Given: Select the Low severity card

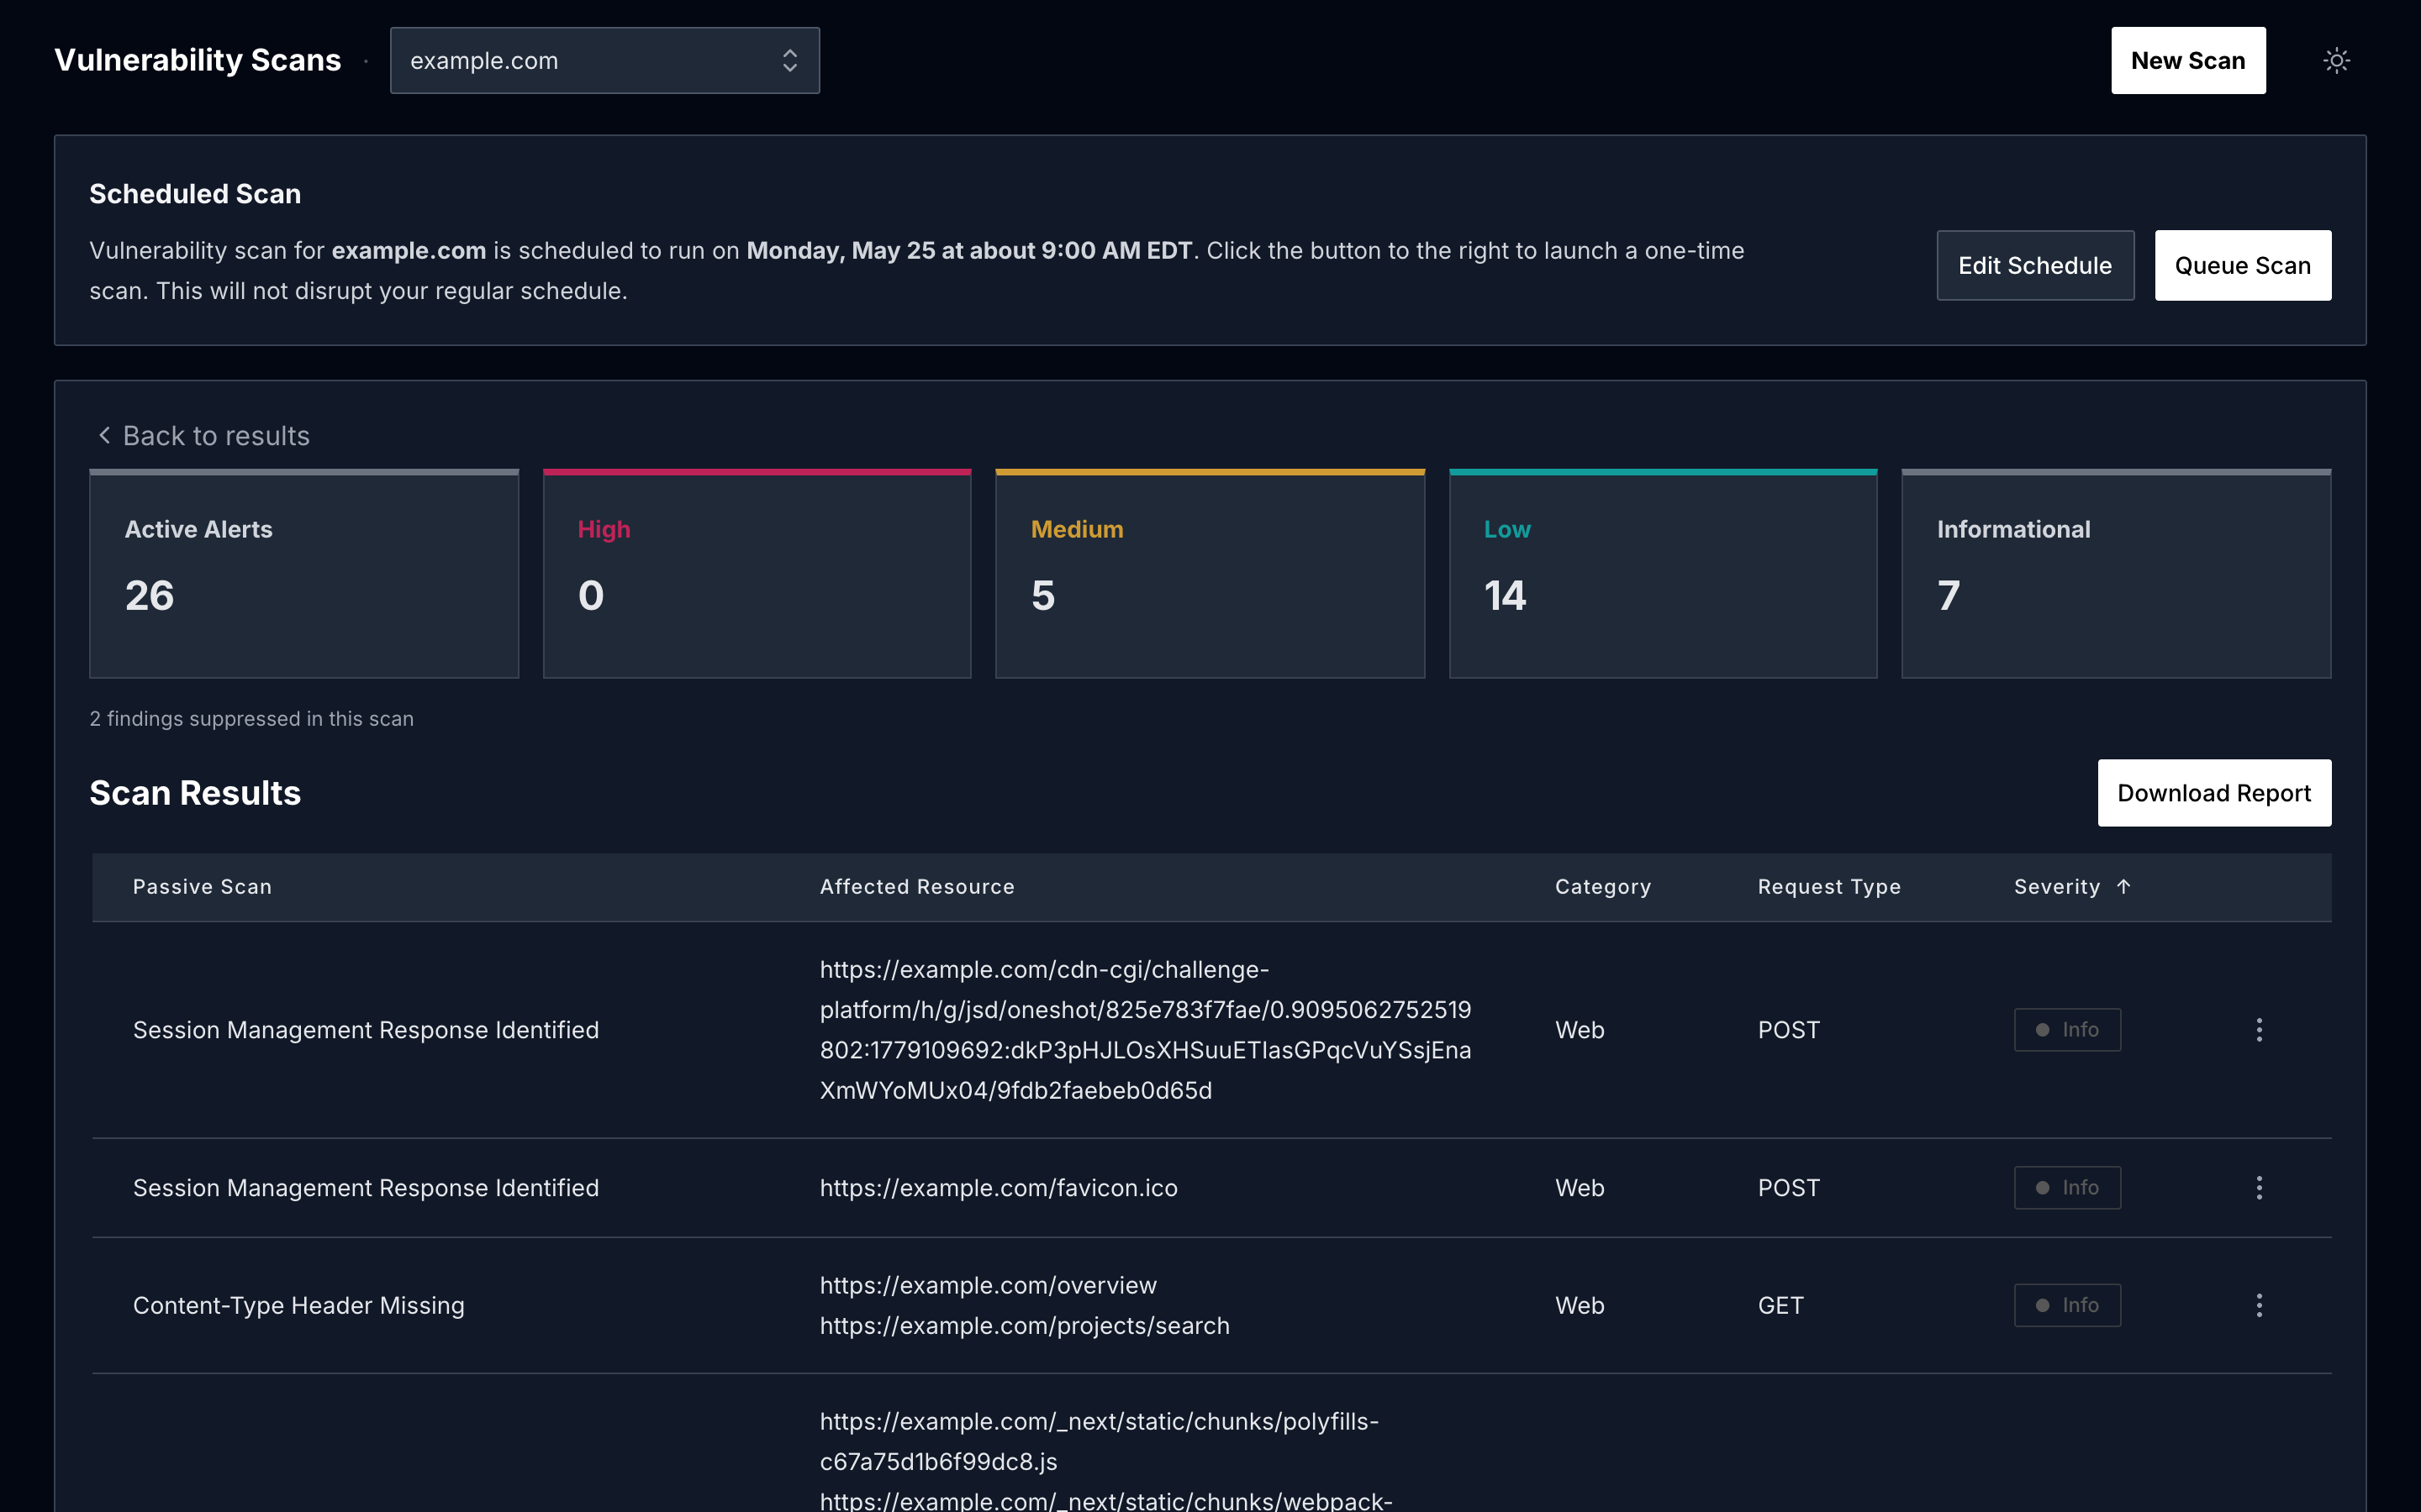Looking at the screenshot, I should pyautogui.click(x=1663, y=574).
